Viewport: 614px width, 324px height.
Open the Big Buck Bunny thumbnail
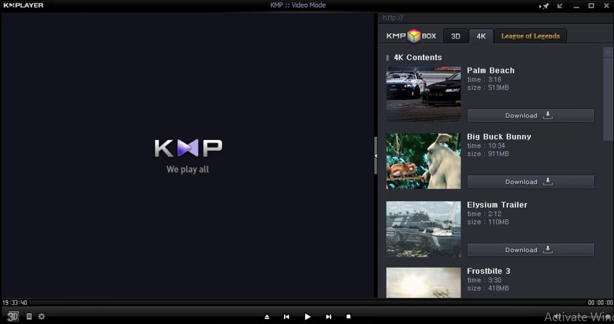click(x=423, y=161)
